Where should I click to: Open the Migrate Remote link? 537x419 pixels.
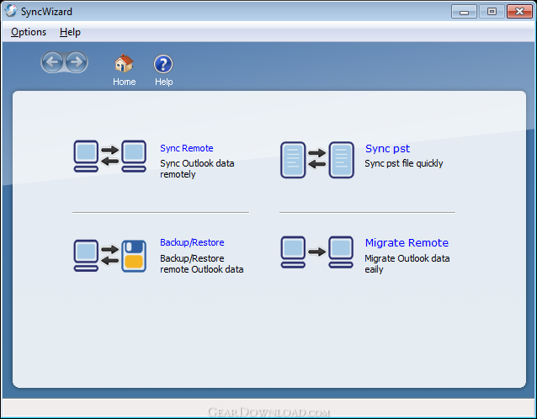pyautogui.click(x=407, y=242)
